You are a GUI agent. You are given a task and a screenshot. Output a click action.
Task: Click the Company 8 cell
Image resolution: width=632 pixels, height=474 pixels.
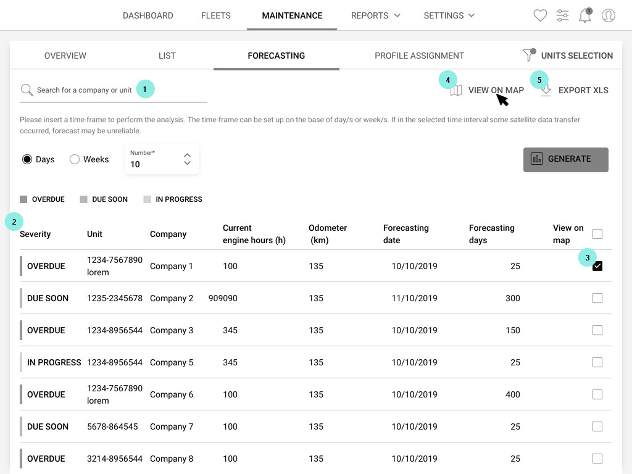pyautogui.click(x=172, y=459)
